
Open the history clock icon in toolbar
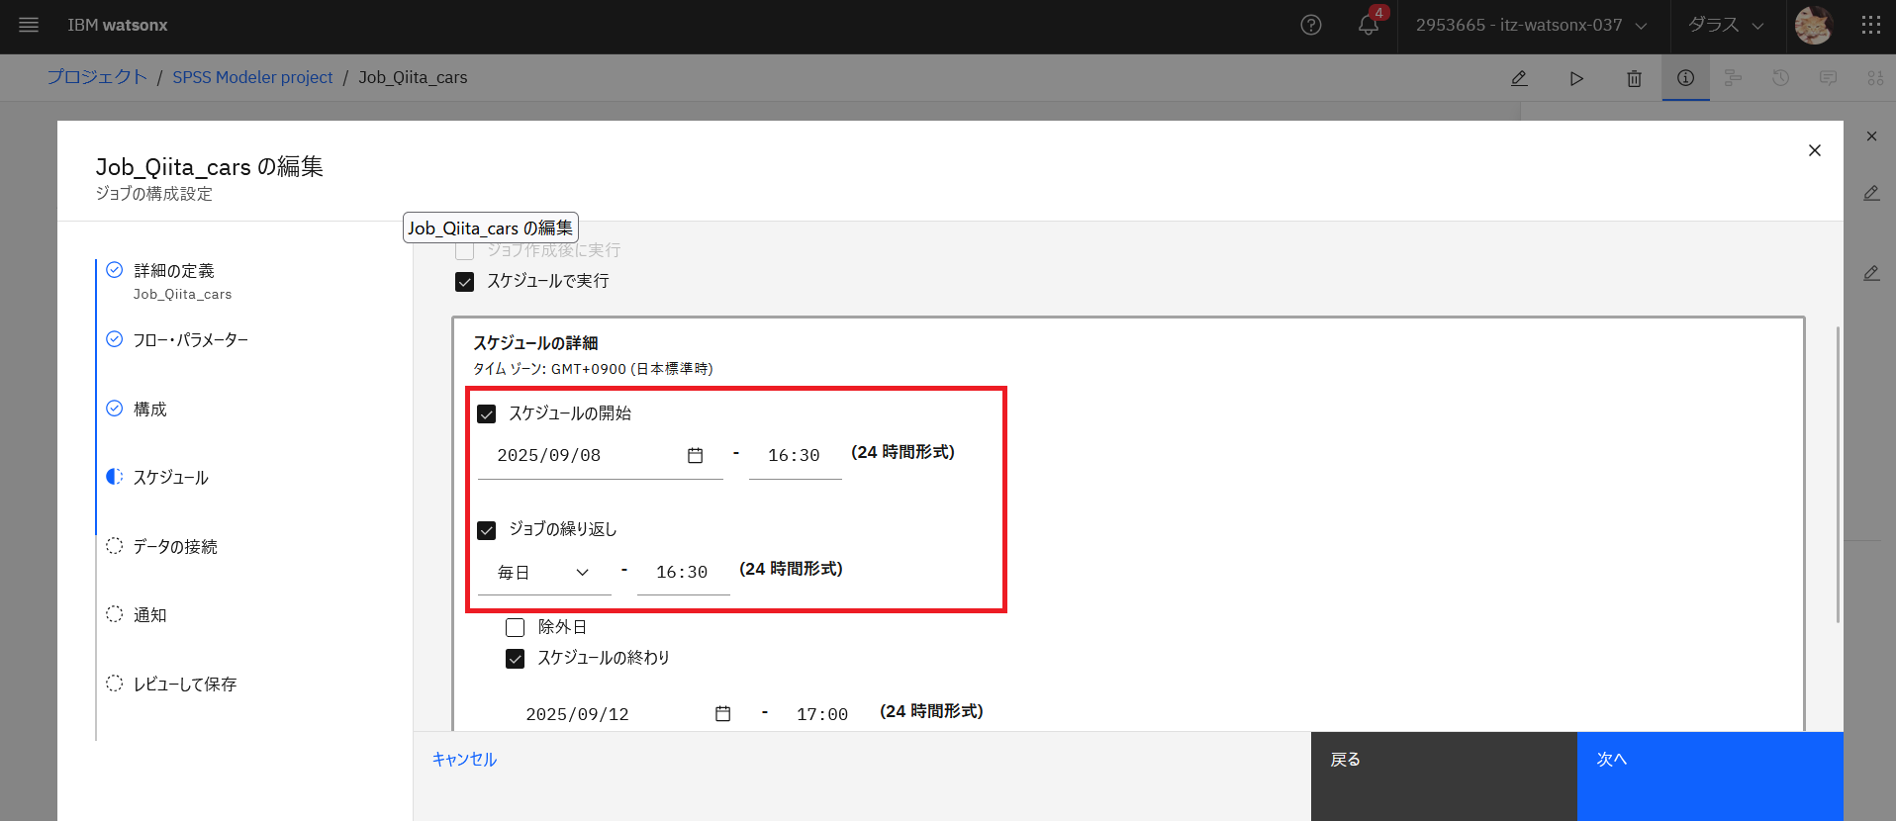pyautogui.click(x=1780, y=78)
